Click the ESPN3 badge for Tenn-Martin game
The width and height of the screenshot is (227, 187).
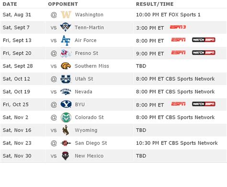[x=178, y=27]
